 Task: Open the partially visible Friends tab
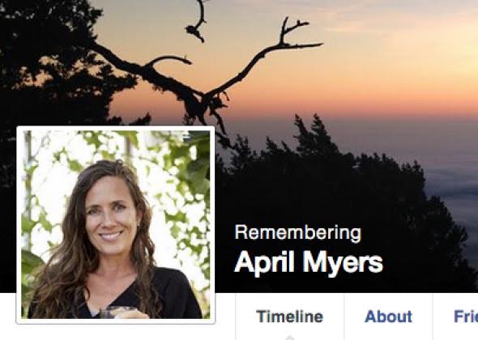click(x=466, y=317)
